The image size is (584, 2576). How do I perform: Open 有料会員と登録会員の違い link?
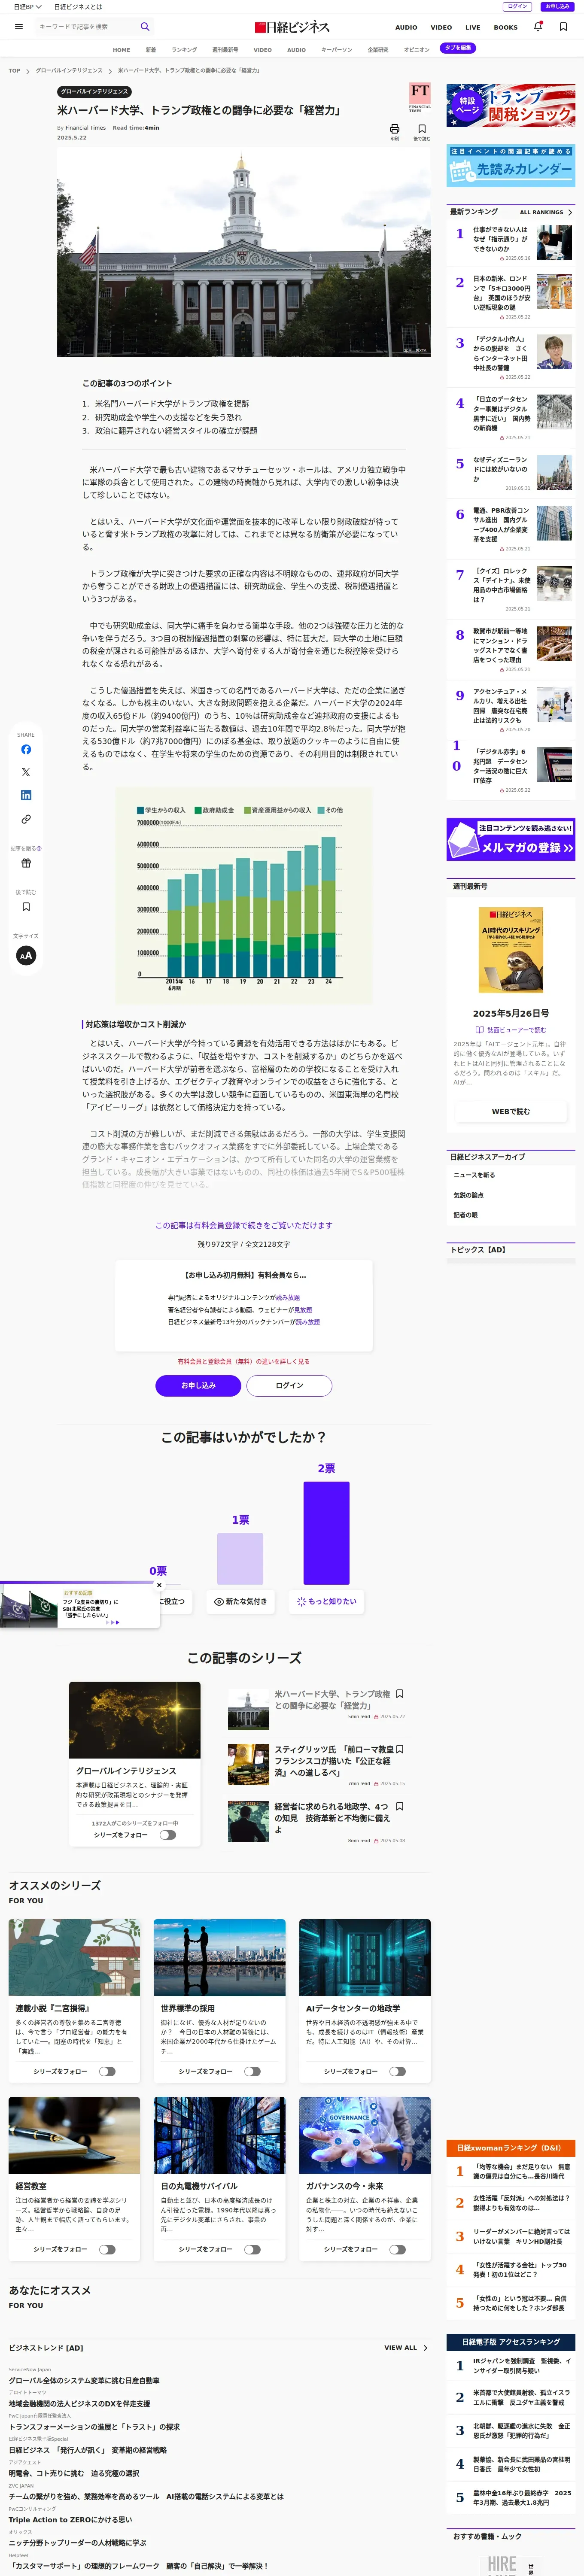point(243,1361)
